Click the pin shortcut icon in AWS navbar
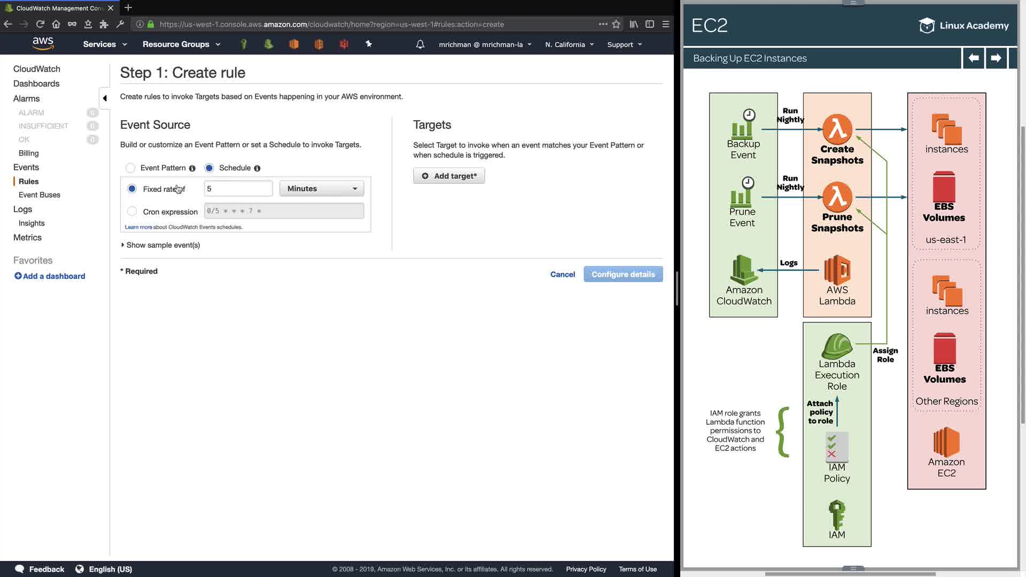1026x577 pixels. [369, 44]
